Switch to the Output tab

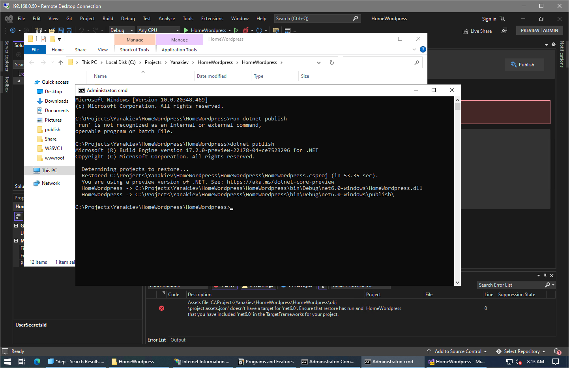pos(178,340)
